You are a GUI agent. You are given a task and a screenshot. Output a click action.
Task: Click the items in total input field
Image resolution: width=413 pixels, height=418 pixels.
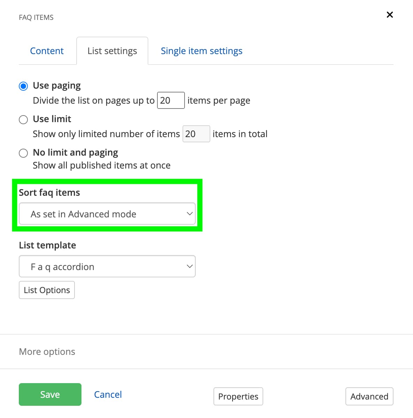click(x=196, y=134)
